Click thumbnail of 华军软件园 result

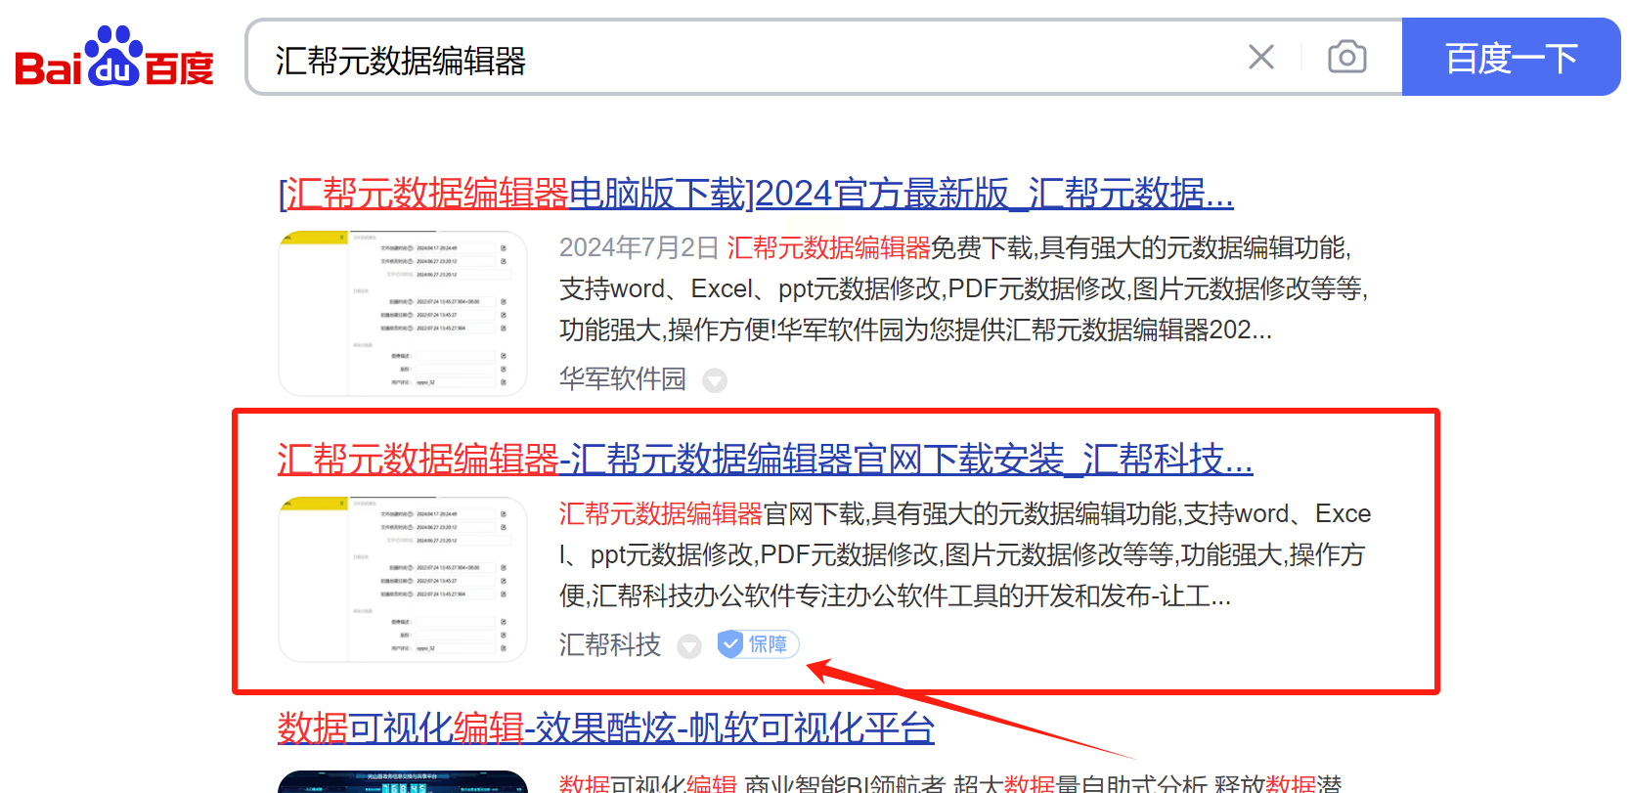pyautogui.click(x=403, y=313)
